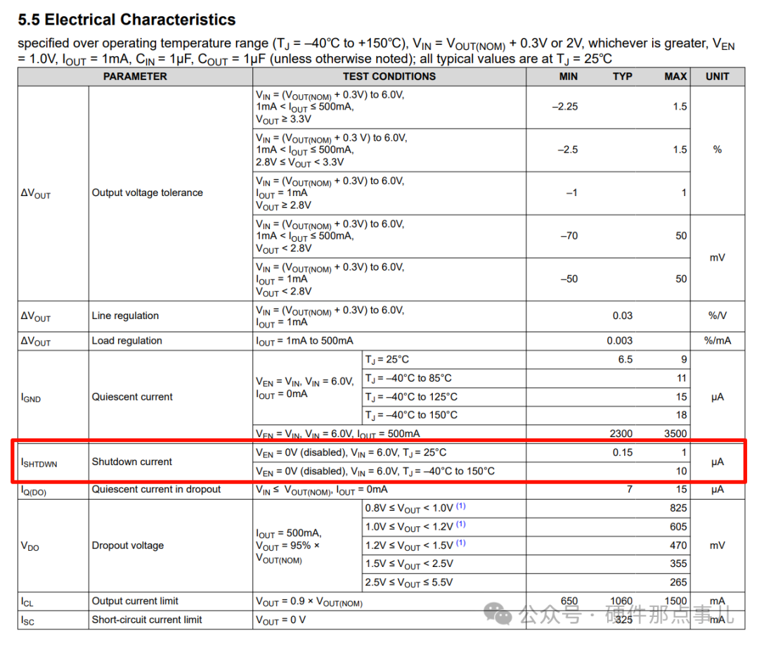Click the Load regulation row label
Image resolution: width=759 pixels, height=645 pixels.
click(126, 341)
